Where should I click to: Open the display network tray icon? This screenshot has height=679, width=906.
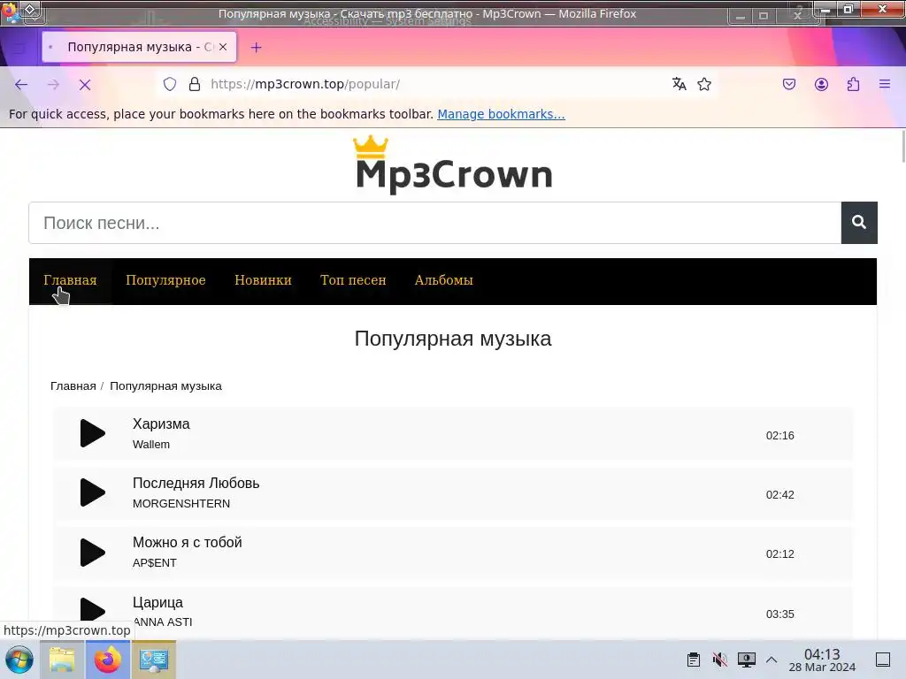coord(746,660)
